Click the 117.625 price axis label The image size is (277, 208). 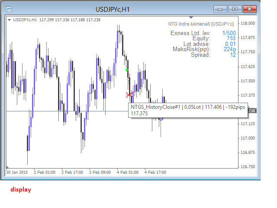coord(248,67)
